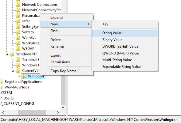181x123 pixels.
Task: Select the Winlogon tree key label
Action: (x=36, y=76)
